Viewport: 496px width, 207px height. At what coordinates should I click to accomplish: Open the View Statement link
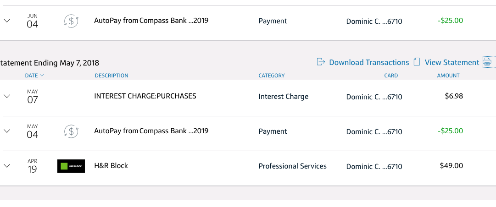[x=451, y=62]
